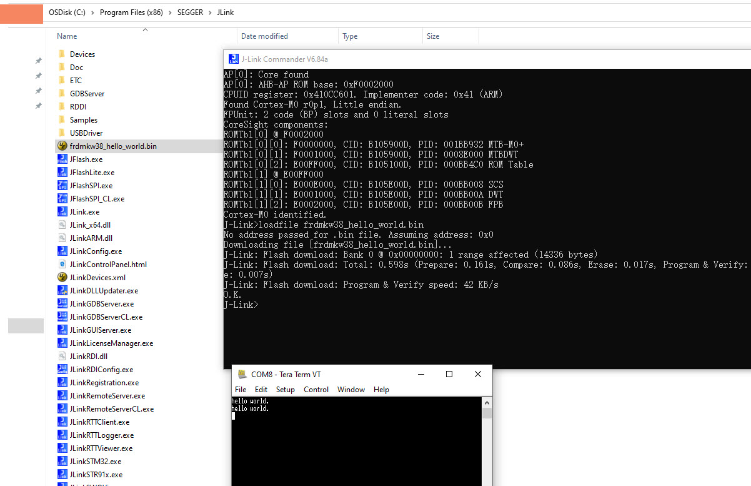Open JLinkControlPanel.html browser icon

(63, 264)
